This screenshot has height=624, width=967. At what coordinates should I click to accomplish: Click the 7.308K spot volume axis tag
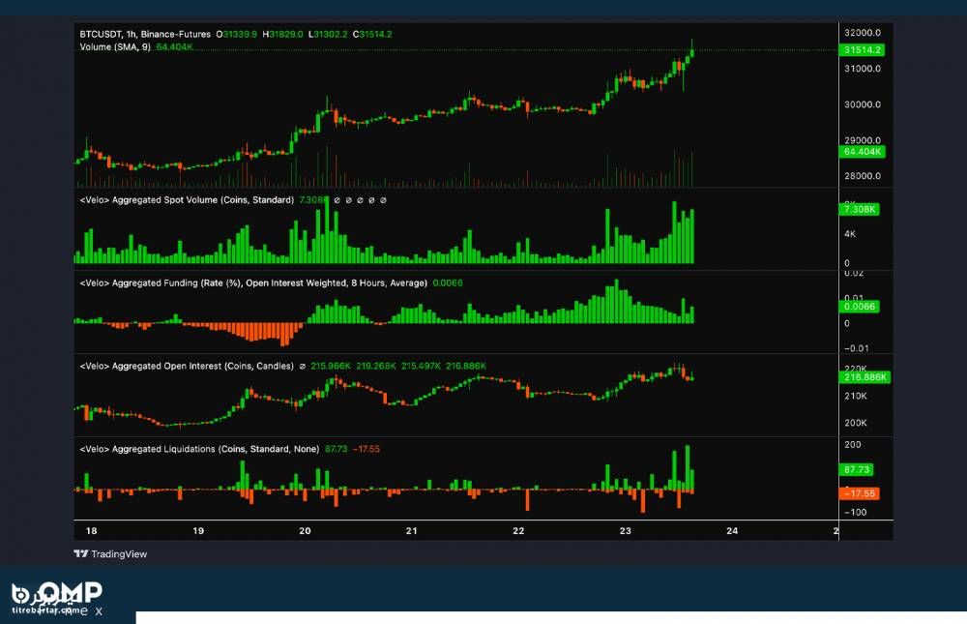[x=859, y=209]
